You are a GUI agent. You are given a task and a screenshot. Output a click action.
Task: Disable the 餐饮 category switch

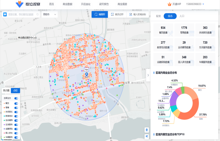16,103
